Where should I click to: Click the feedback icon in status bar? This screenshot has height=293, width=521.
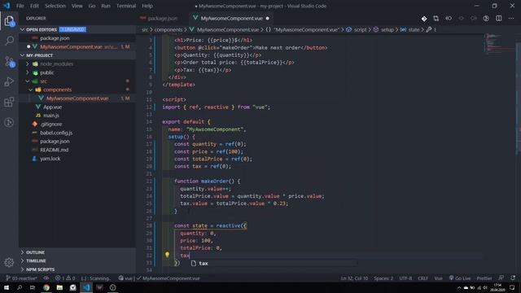tap(501, 278)
